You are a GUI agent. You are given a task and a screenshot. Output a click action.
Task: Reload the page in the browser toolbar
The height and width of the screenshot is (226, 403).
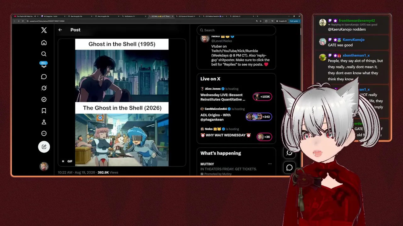[x=23, y=21]
